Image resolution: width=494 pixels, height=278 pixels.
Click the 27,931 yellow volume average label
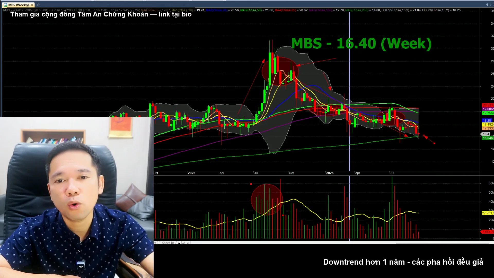pos(488,213)
